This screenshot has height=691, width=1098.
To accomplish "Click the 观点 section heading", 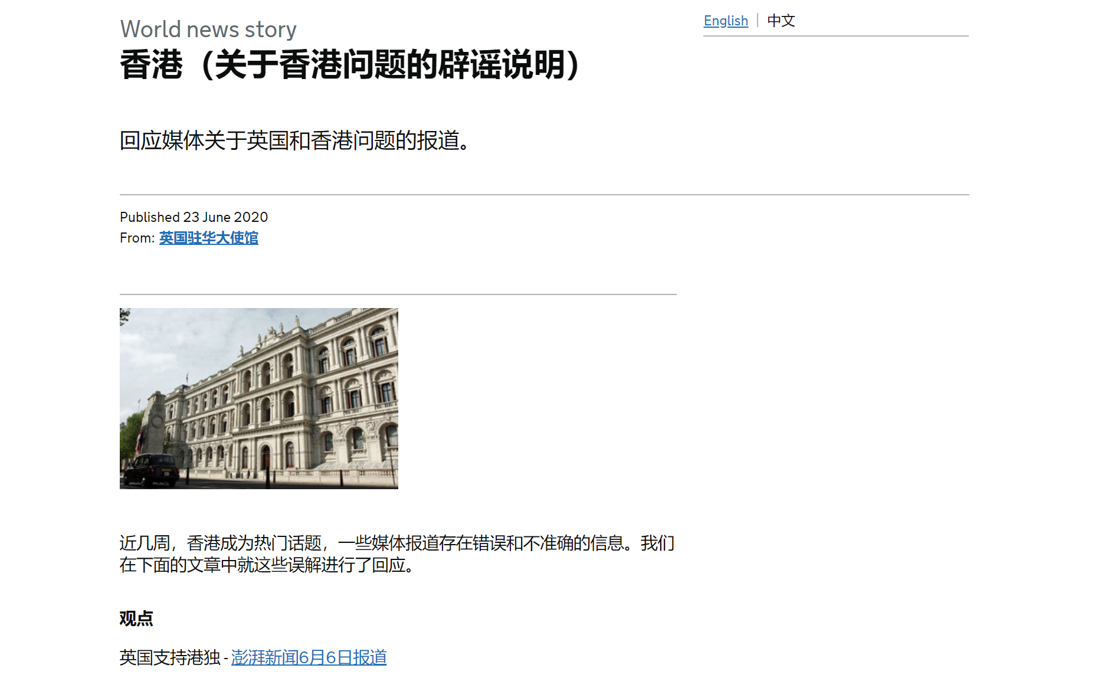I will (136, 618).
